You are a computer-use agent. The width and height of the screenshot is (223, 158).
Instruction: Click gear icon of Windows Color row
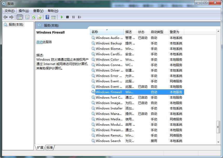(x=93, y=59)
